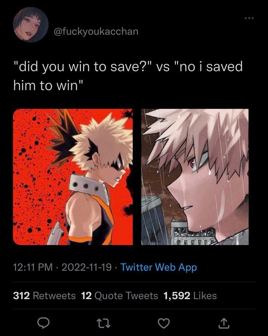Click the retweet arrows icon

[104, 323]
